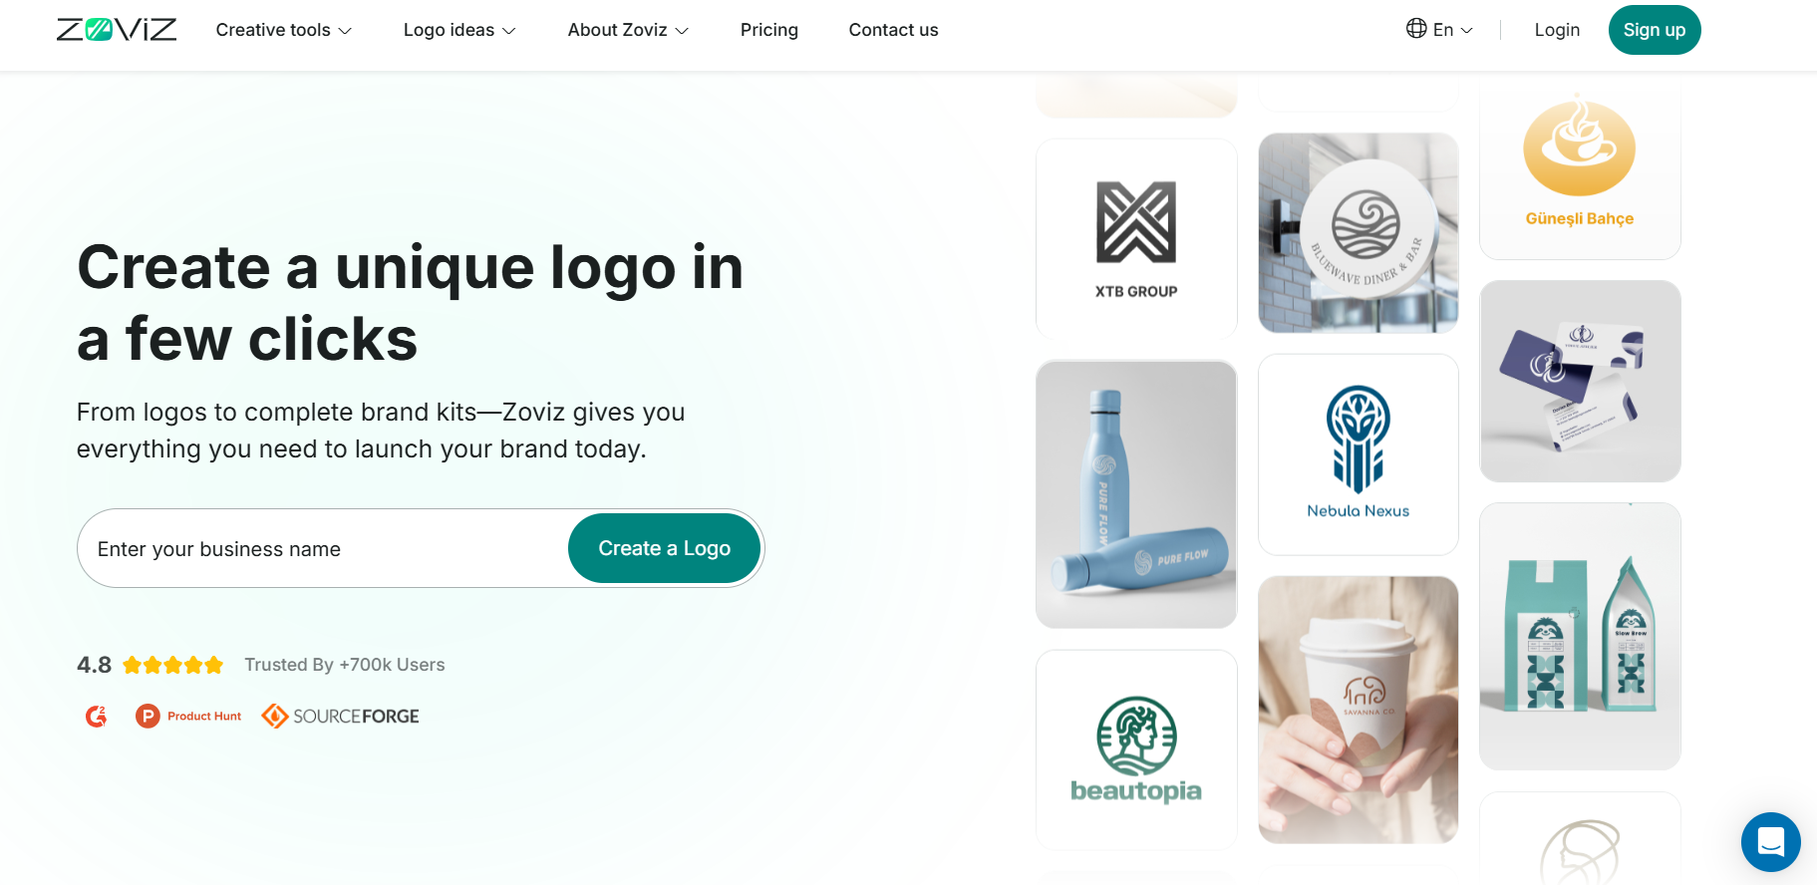
Task: Focus the business name input field
Action: [324, 548]
